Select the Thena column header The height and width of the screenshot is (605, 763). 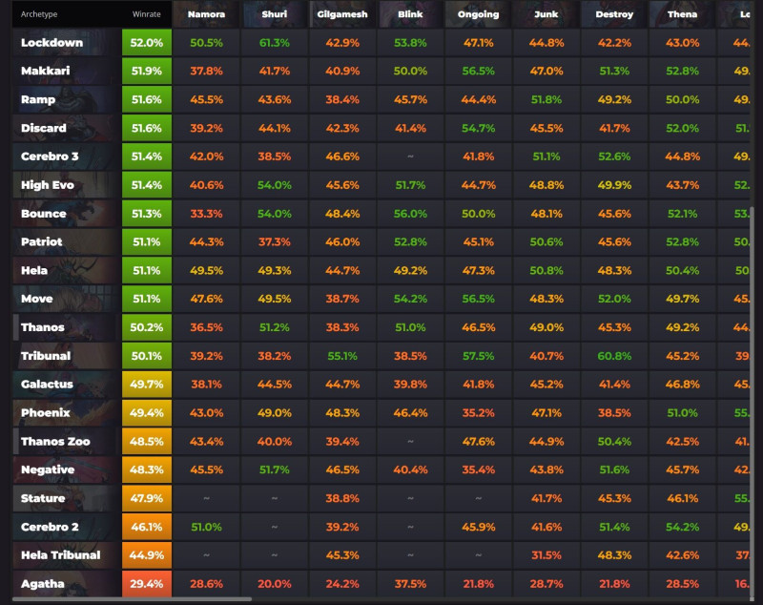tap(683, 14)
